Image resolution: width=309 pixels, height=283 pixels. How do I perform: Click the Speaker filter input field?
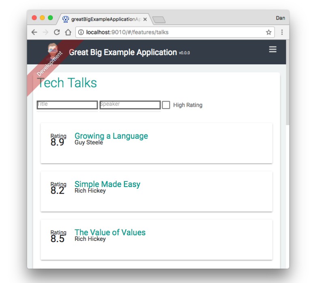[130, 105]
